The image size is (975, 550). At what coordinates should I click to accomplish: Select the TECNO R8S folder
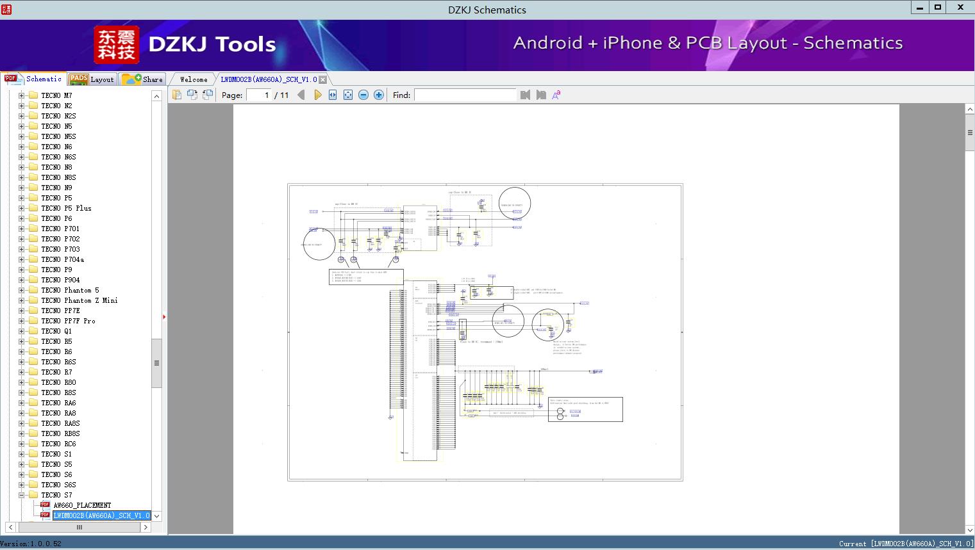[x=58, y=392]
